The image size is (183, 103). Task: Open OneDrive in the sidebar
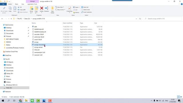click(x=8, y=55)
